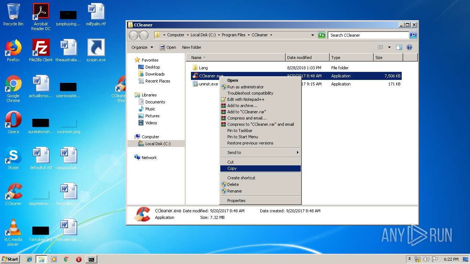The image size is (470, 264).
Task: Click the Change your view icon
Action: [380, 47]
